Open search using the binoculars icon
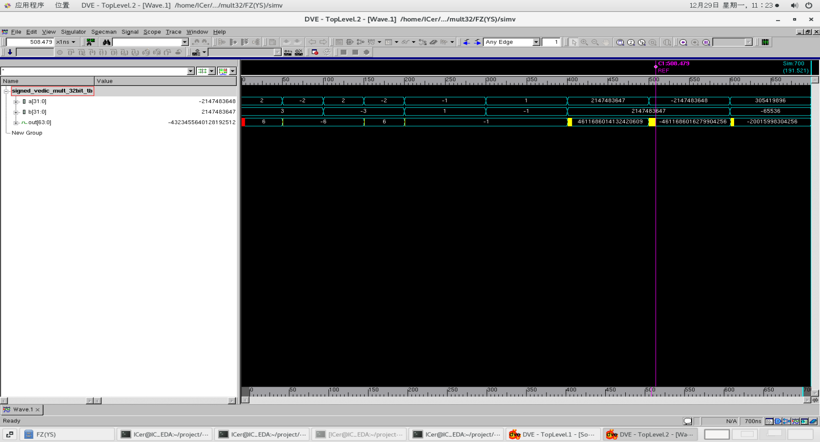This screenshot has width=820, height=442. [106, 42]
